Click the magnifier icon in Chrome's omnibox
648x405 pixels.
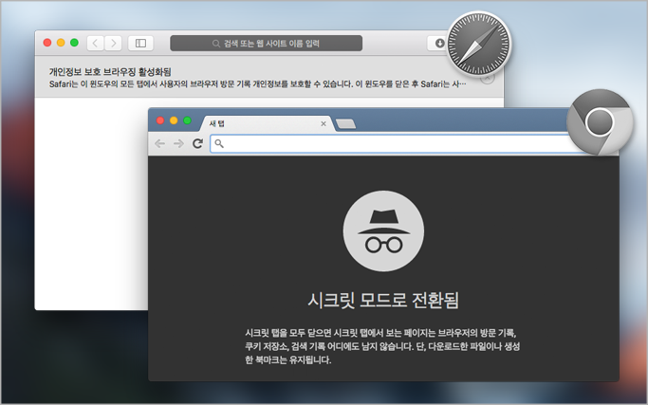[219, 143]
